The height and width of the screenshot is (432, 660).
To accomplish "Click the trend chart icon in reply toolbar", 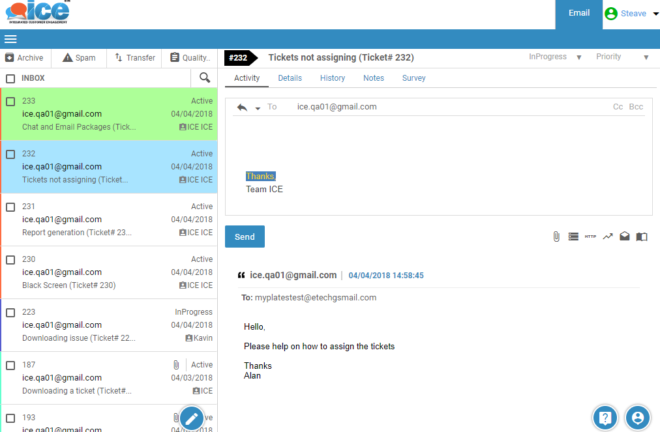I will tap(608, 237).
